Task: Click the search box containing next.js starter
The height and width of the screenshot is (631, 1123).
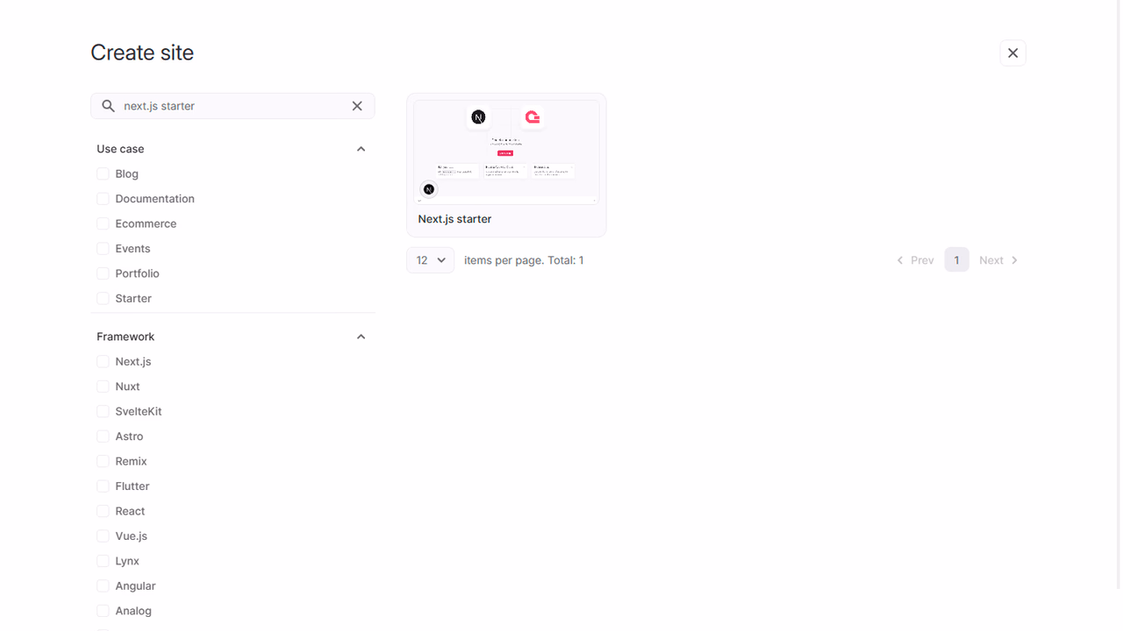Action: (x=232, y=106)
